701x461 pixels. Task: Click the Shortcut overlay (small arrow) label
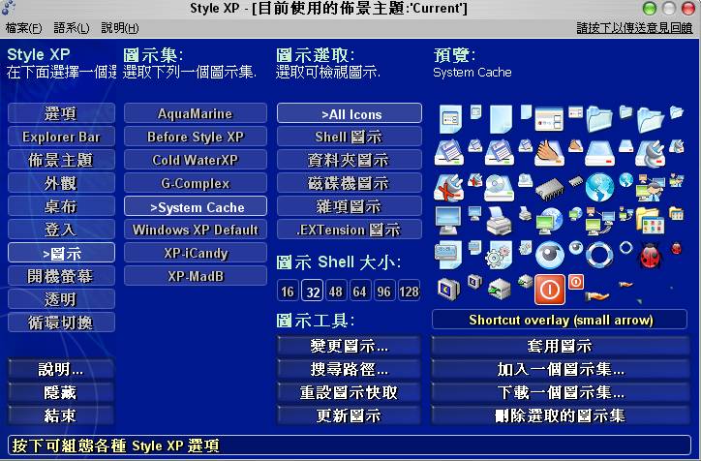click(x=561, y=320)
